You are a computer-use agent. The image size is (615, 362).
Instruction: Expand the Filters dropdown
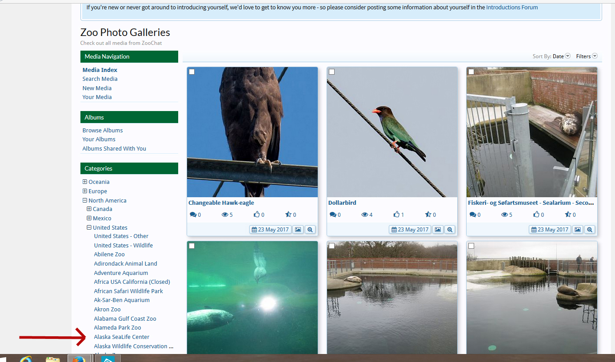[587, 56]
